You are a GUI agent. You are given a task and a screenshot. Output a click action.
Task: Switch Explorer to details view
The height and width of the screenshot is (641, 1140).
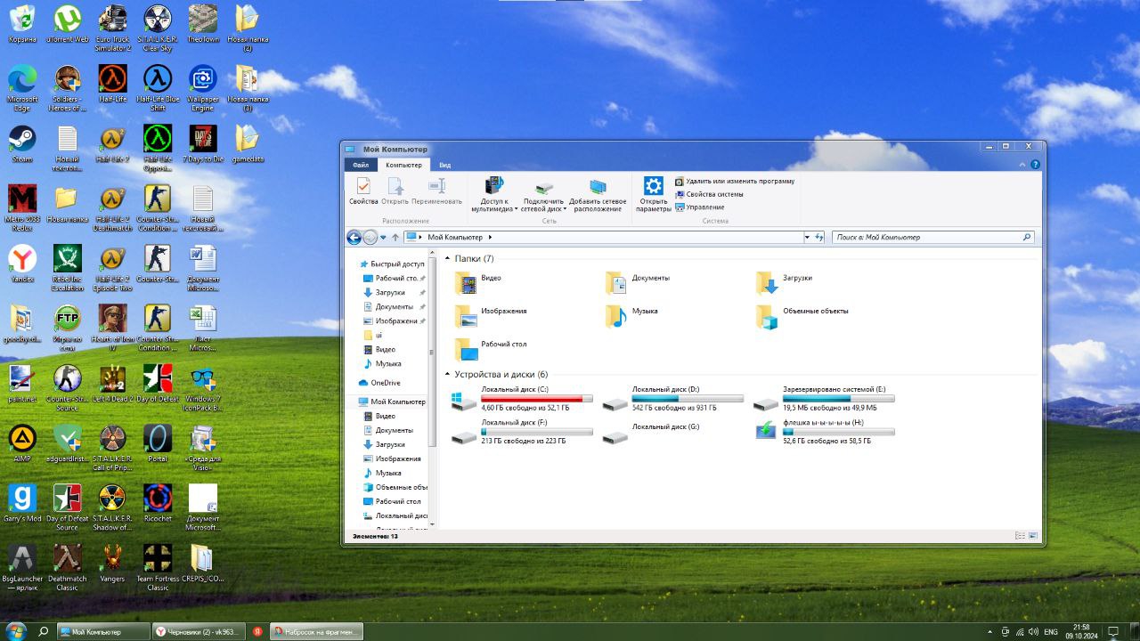1021,536
